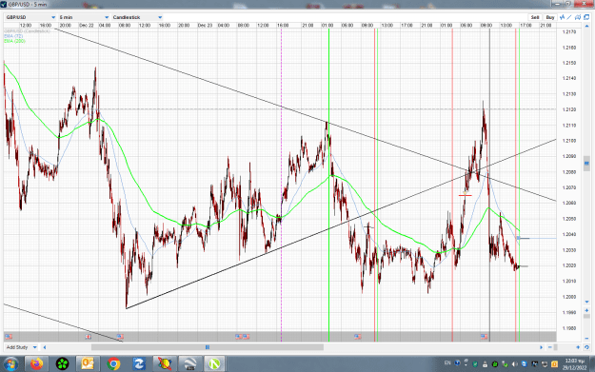Screen dimensions: 595x372
Task: Click the 1.2120 price label on axis
Action: point(569,109)
